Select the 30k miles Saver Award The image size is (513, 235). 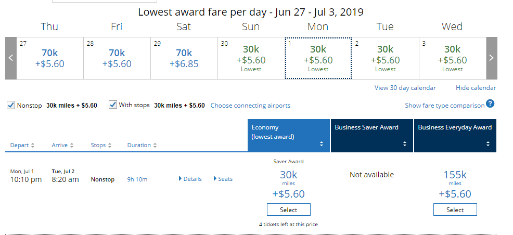(288, 210)
